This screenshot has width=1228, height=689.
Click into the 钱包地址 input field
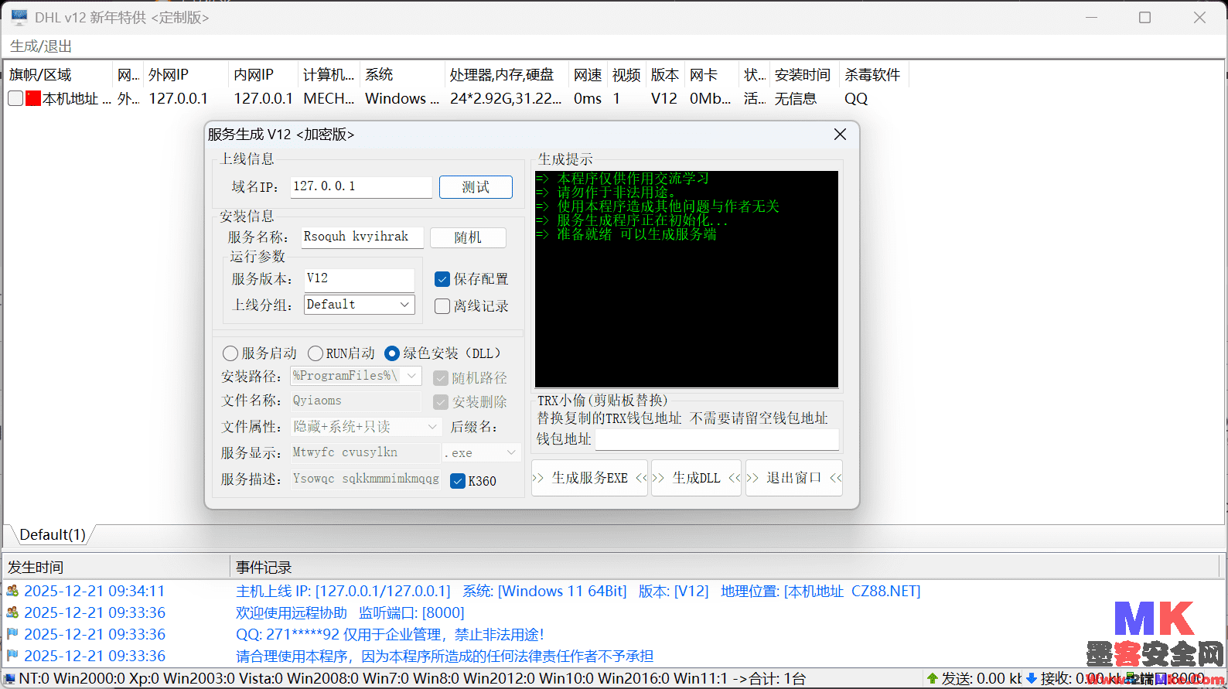tap(717, 439)
